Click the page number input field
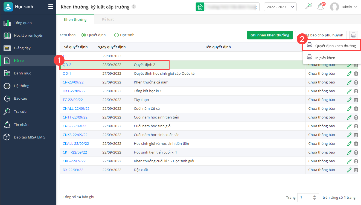 [x=305, y=197]
